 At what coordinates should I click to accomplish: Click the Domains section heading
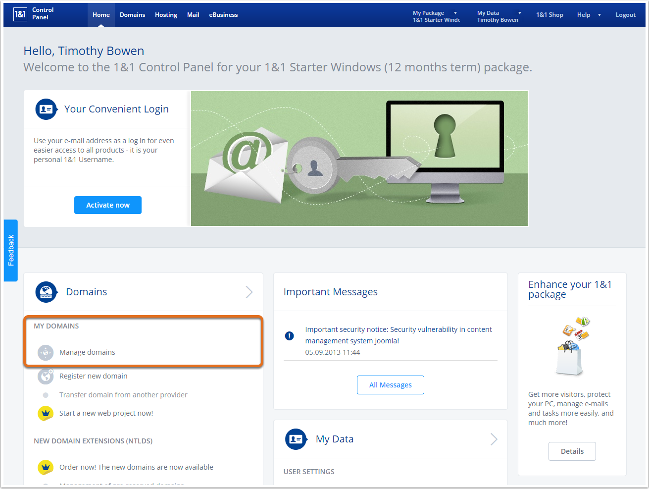click(x=87, y=292)
